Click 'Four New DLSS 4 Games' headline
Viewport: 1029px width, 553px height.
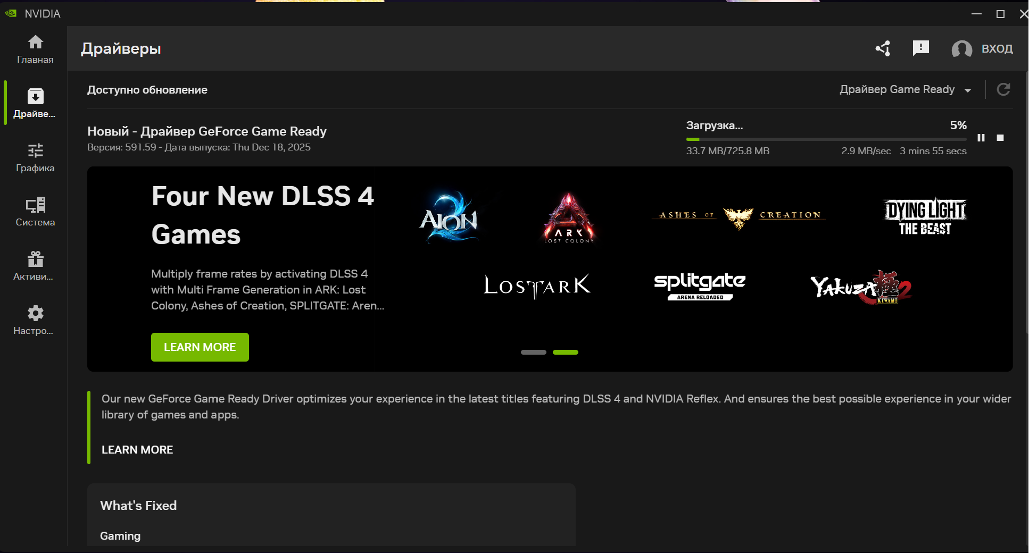tap(263, 215)
